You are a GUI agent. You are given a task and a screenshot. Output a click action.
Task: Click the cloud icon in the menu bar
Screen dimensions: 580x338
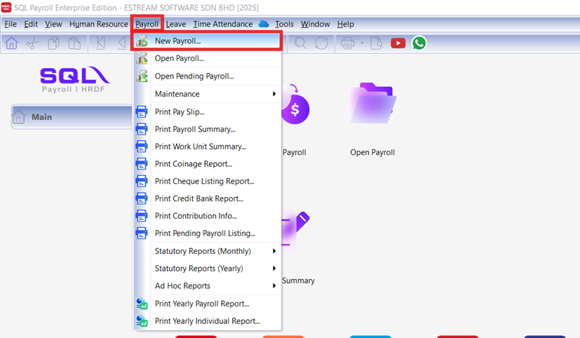coord(264,24)
